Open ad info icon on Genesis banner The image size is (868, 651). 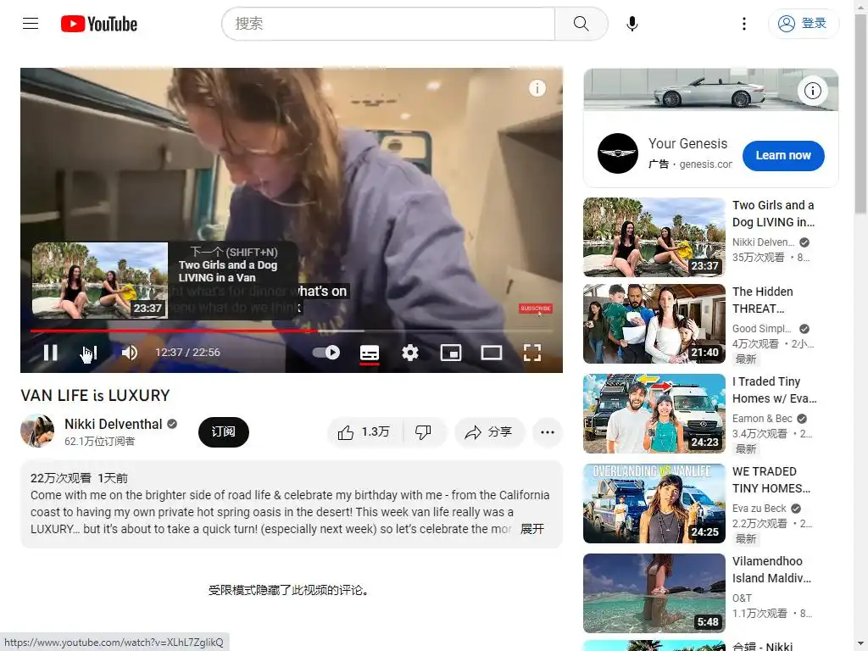813,90
